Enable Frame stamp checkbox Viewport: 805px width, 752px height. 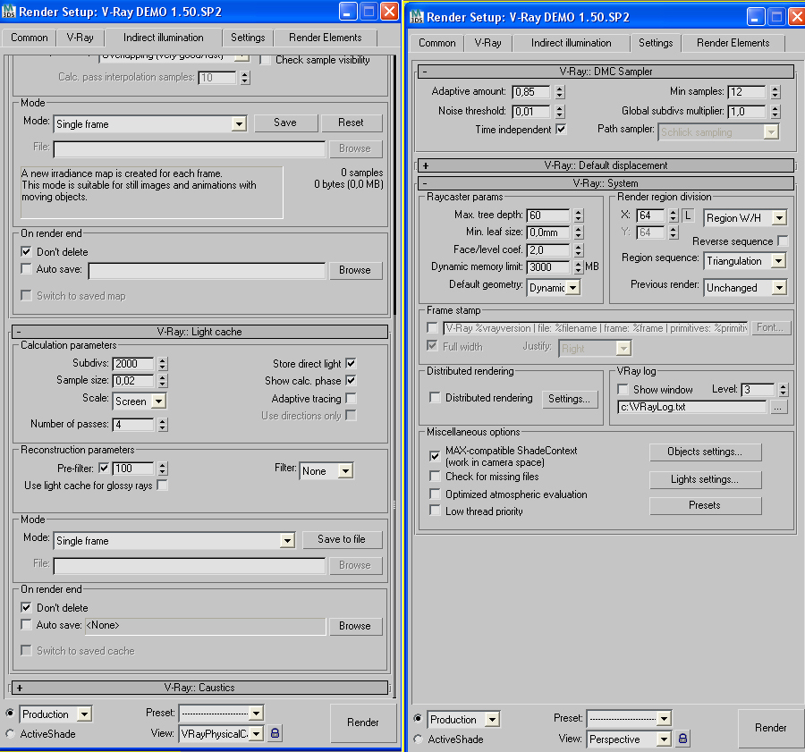point(432,327)
